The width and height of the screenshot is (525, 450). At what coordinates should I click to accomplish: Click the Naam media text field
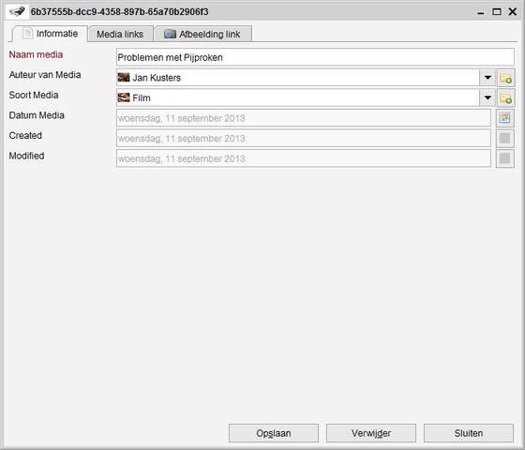(315, 57)
